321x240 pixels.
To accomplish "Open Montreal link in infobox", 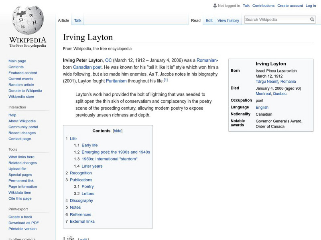I will coord(263,94).
